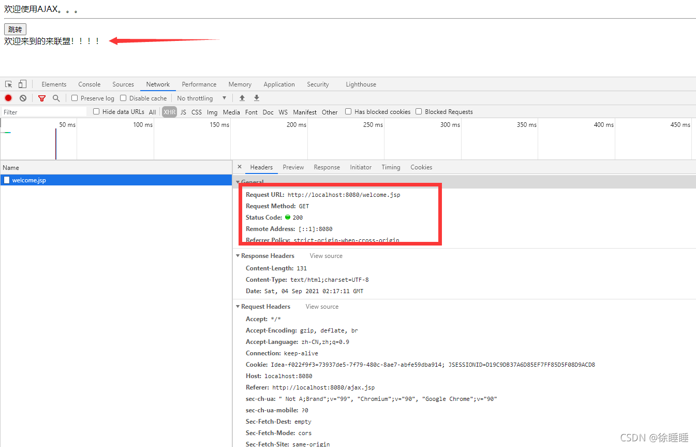Open the Cookies detail tab
This screenshot has width=696, height=447.
(421, 167)
